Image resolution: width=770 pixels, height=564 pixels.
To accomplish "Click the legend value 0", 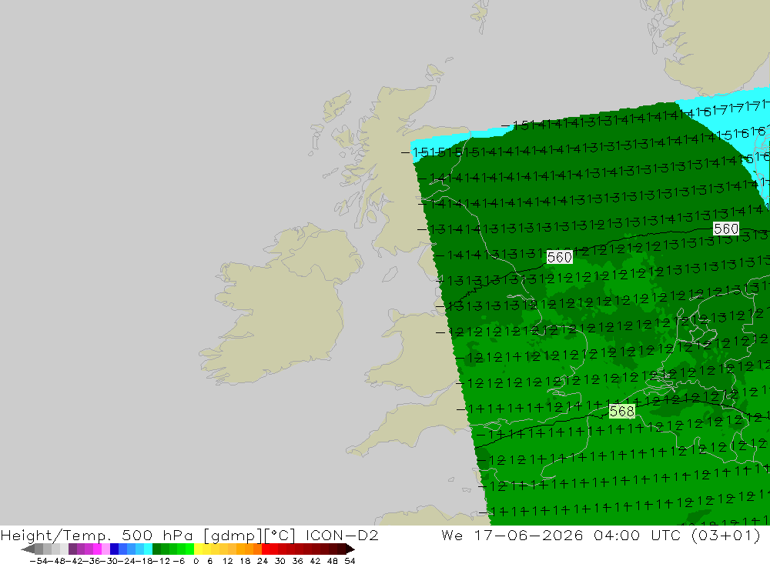I will point(196,561).
